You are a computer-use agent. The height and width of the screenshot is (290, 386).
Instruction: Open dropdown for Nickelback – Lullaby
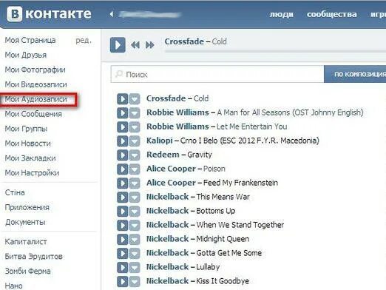click(x=135, y=268)
